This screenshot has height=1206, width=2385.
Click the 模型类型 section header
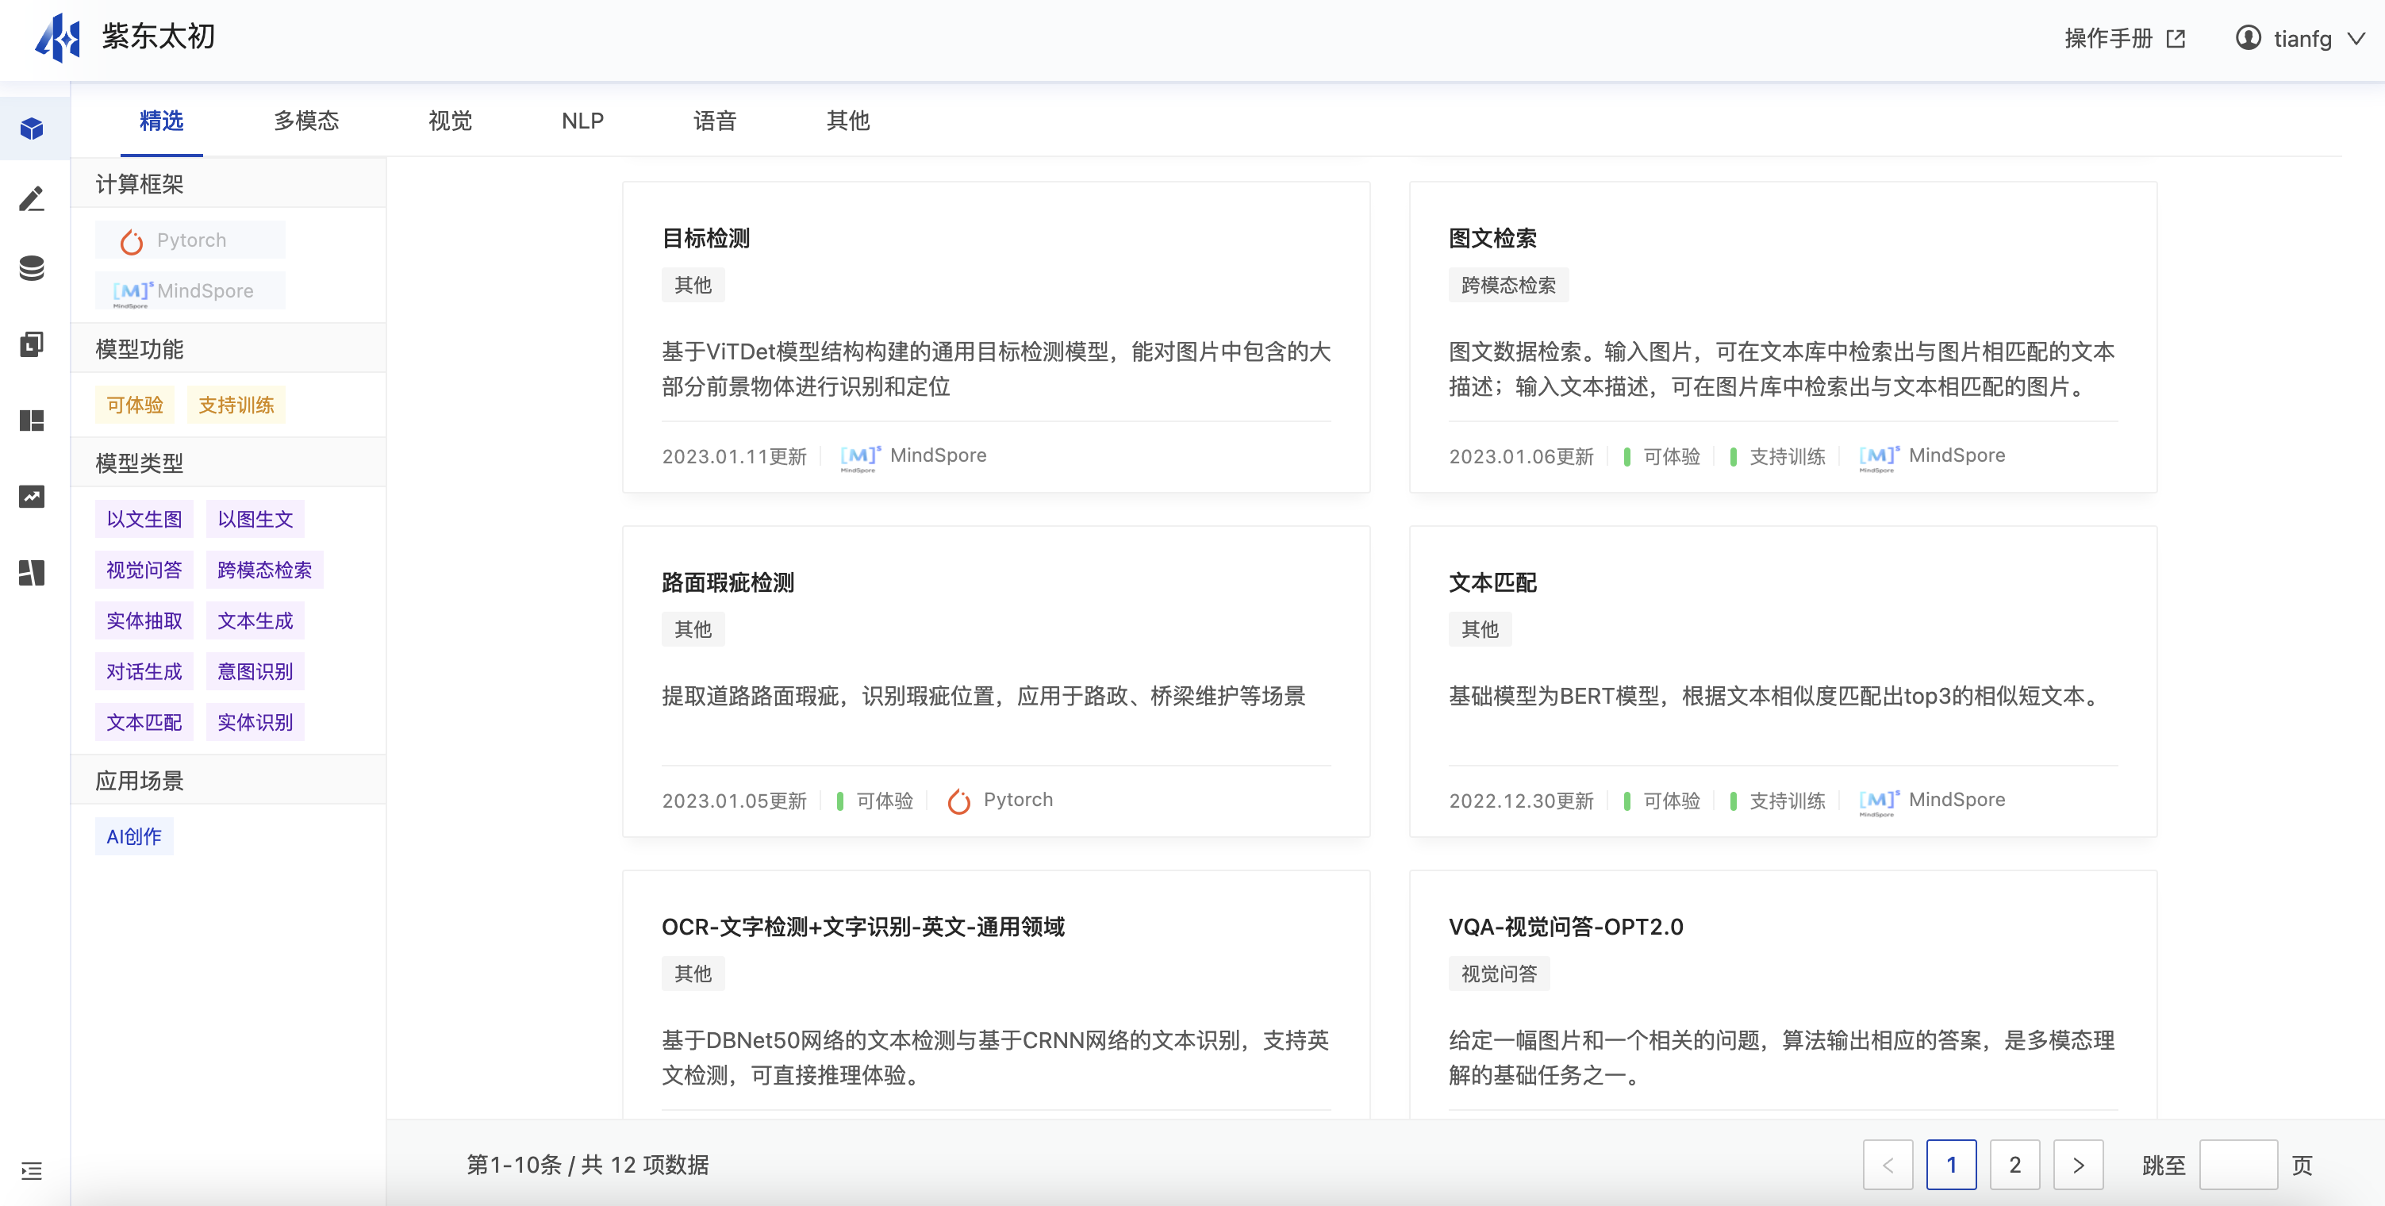tap(229, 463)
